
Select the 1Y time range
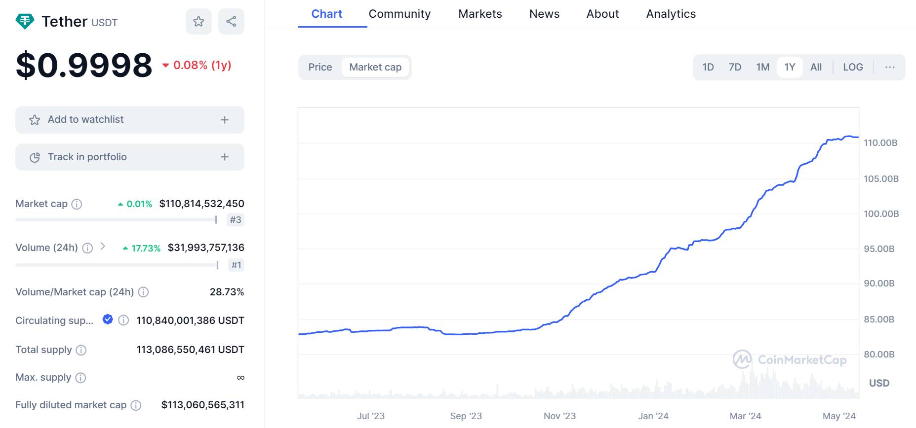click(x=790, y=67)
